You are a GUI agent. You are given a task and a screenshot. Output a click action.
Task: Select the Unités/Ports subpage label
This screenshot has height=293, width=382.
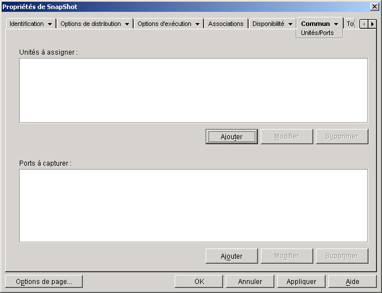(x=317, y=33)
